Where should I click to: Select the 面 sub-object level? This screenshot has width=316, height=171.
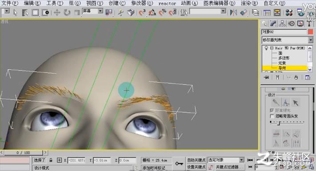pyautogui.click(x=280, y=53)
